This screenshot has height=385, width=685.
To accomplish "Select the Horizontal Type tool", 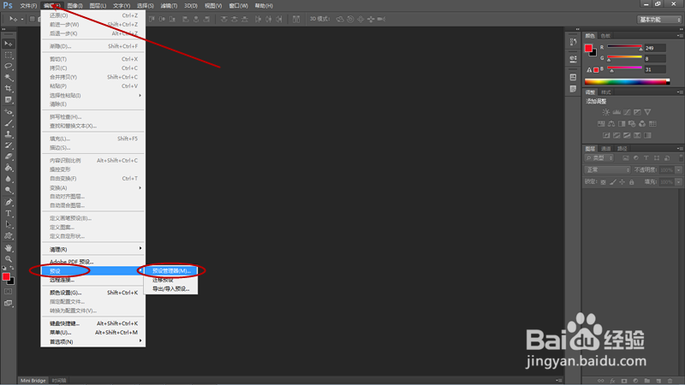I will point(9,213).
